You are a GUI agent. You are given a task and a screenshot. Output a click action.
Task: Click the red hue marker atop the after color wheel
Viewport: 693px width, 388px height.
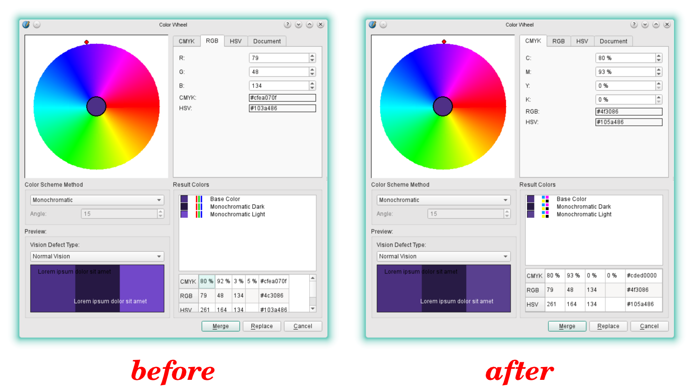[x=444, y=42]
